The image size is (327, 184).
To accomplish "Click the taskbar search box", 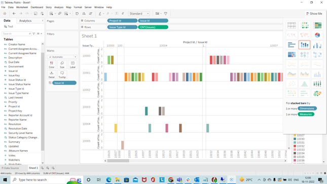I will (x=47, y=179).
